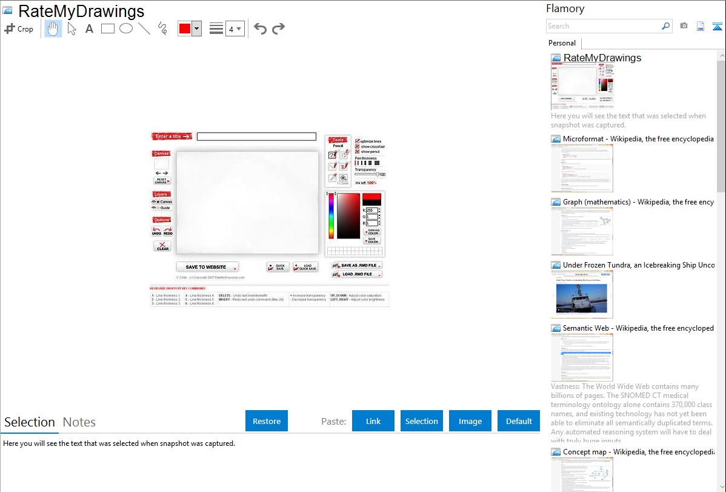Select the hand pan tool
Viewport: 726px width, 492px height.
pos(53,29)
